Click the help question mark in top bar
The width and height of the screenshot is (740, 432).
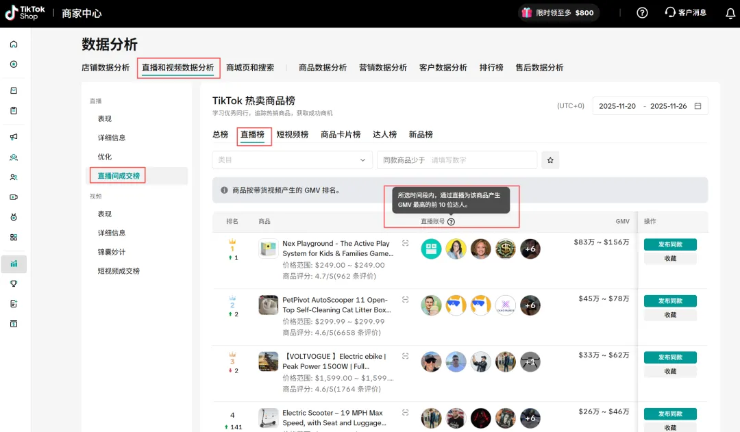point(642,13)
